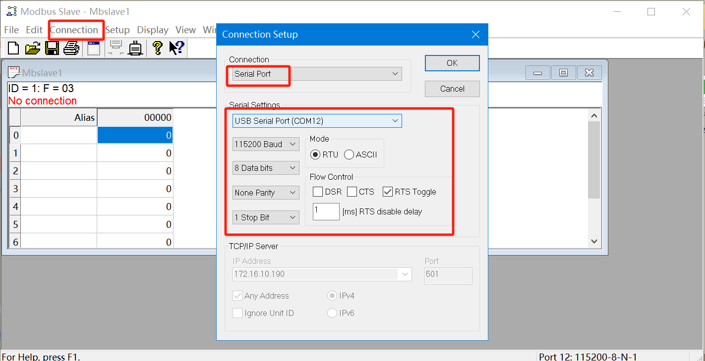Open a file using the folder icon
This screenshot has height=361, width=705.
coord(33,48)
